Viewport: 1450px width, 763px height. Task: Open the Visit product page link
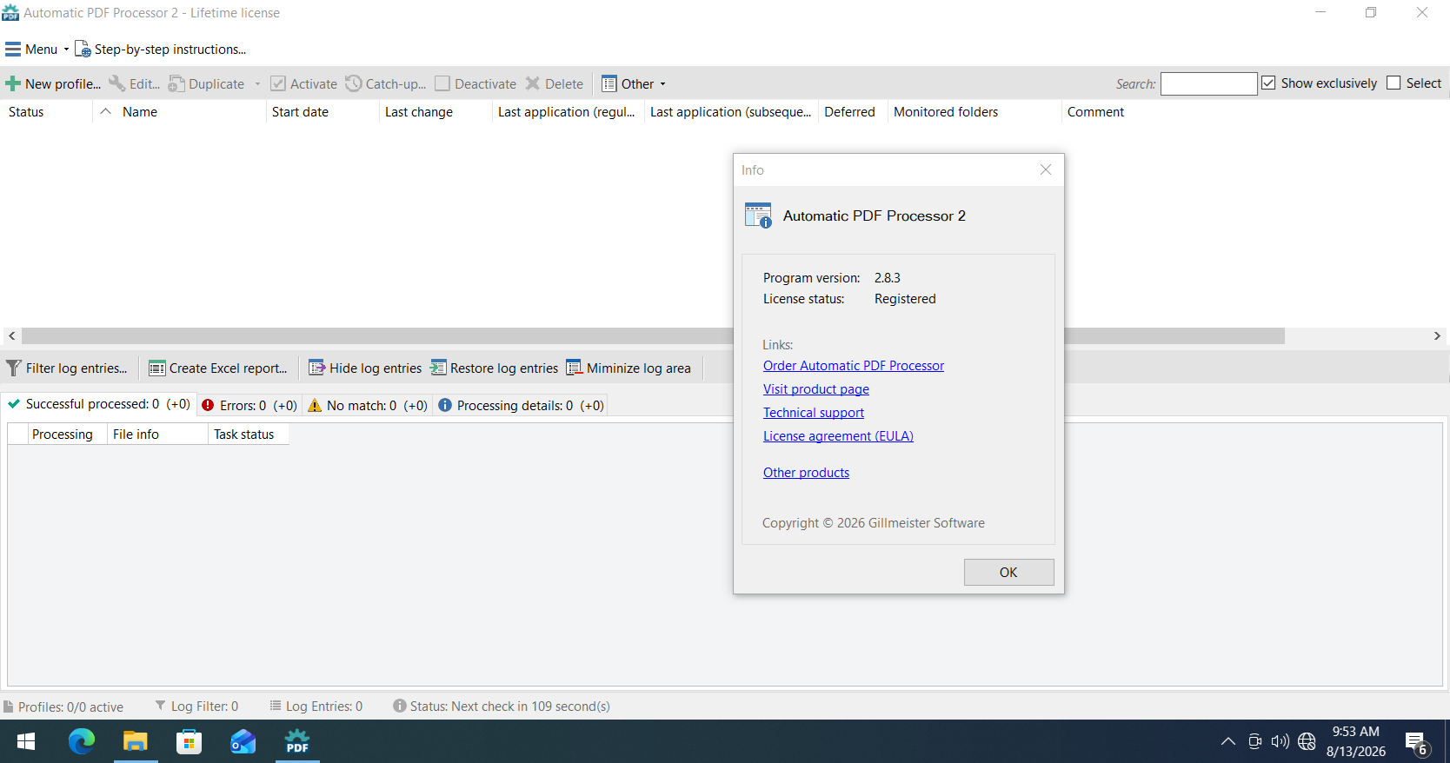(x=816, y=389)
